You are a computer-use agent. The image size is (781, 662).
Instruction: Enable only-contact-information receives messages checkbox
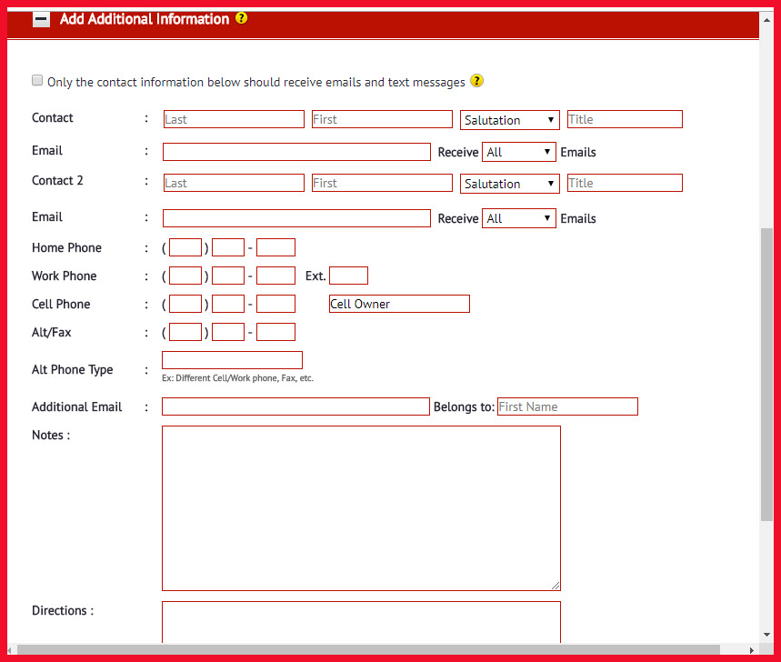coord(37,80)
